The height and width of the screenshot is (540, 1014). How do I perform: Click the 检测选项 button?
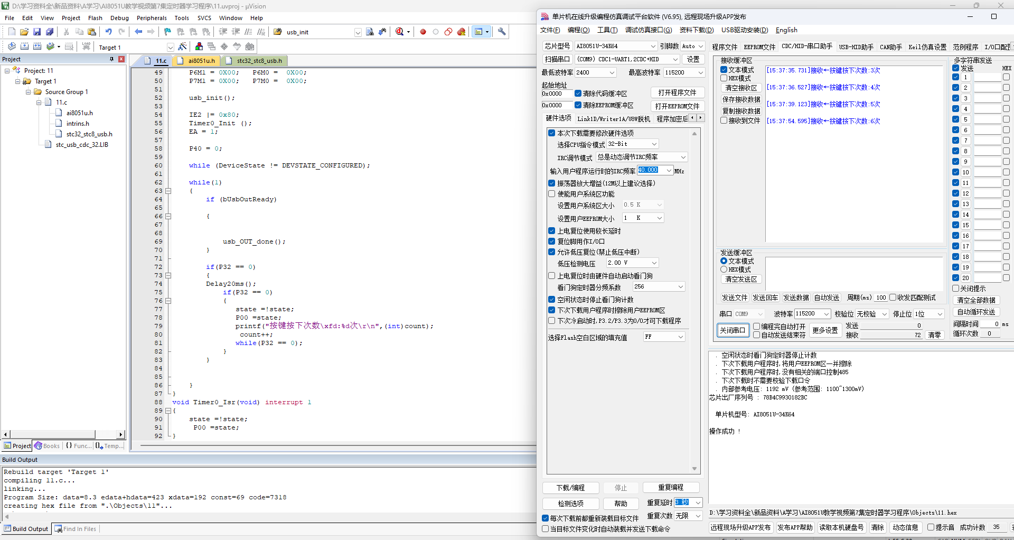tap(570, 504)
